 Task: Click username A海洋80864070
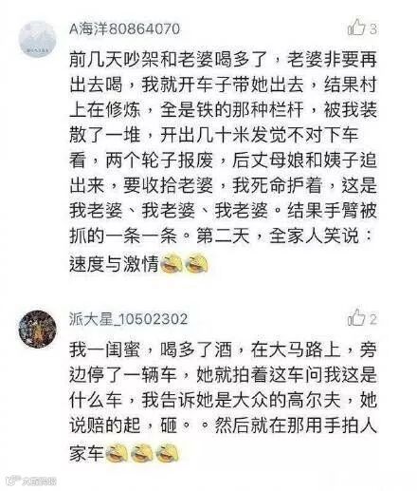tap(124, 29)
